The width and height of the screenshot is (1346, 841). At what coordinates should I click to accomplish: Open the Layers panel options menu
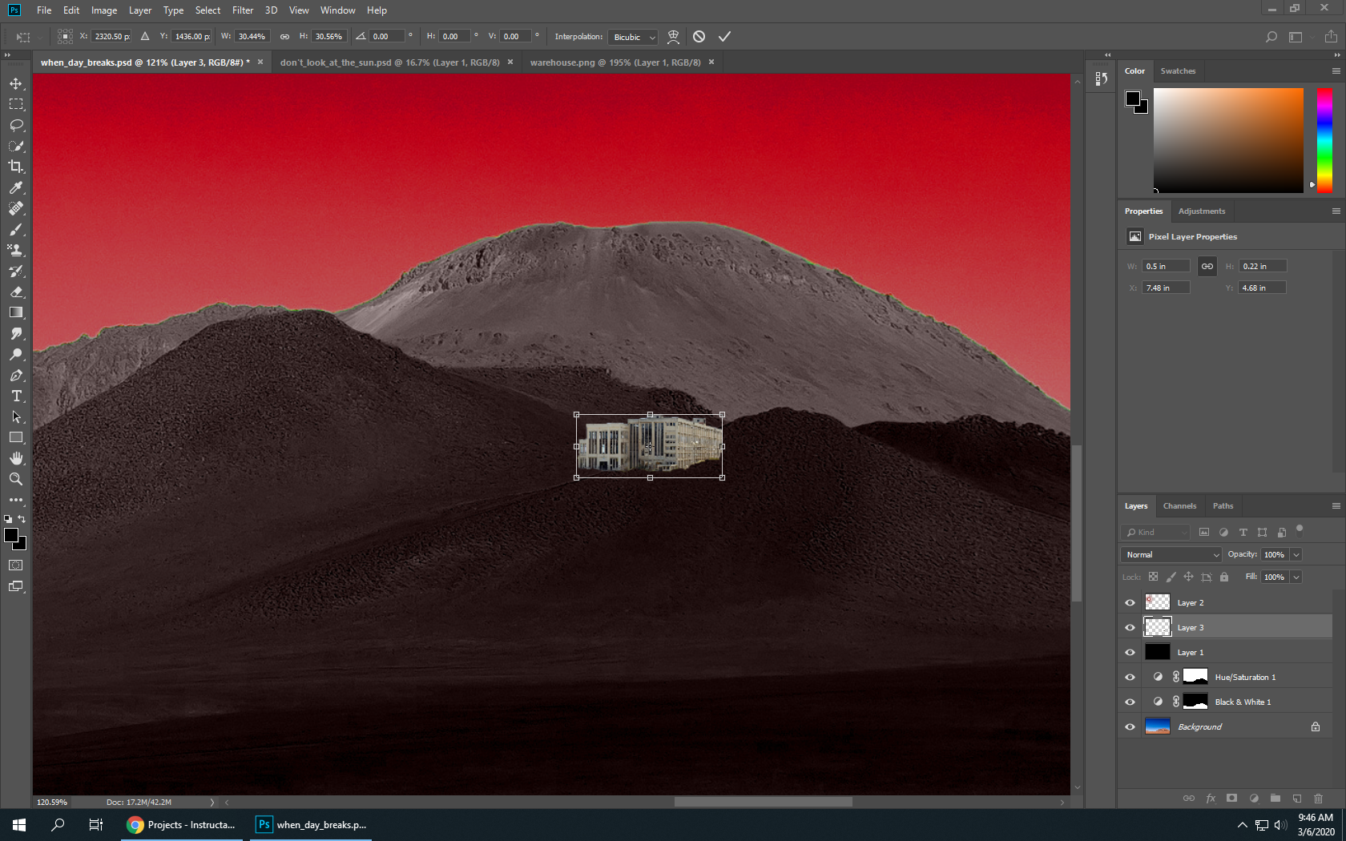pyautogui.click(x=1336, y=506)
